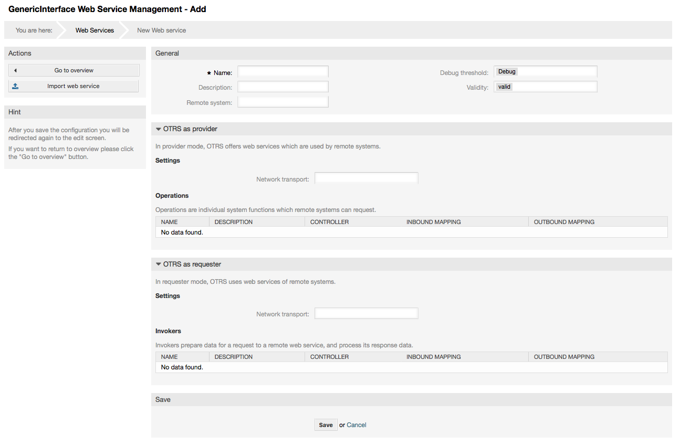Click the Operations heading
This screenshot has width=680, height=446.
pos(172,196)
